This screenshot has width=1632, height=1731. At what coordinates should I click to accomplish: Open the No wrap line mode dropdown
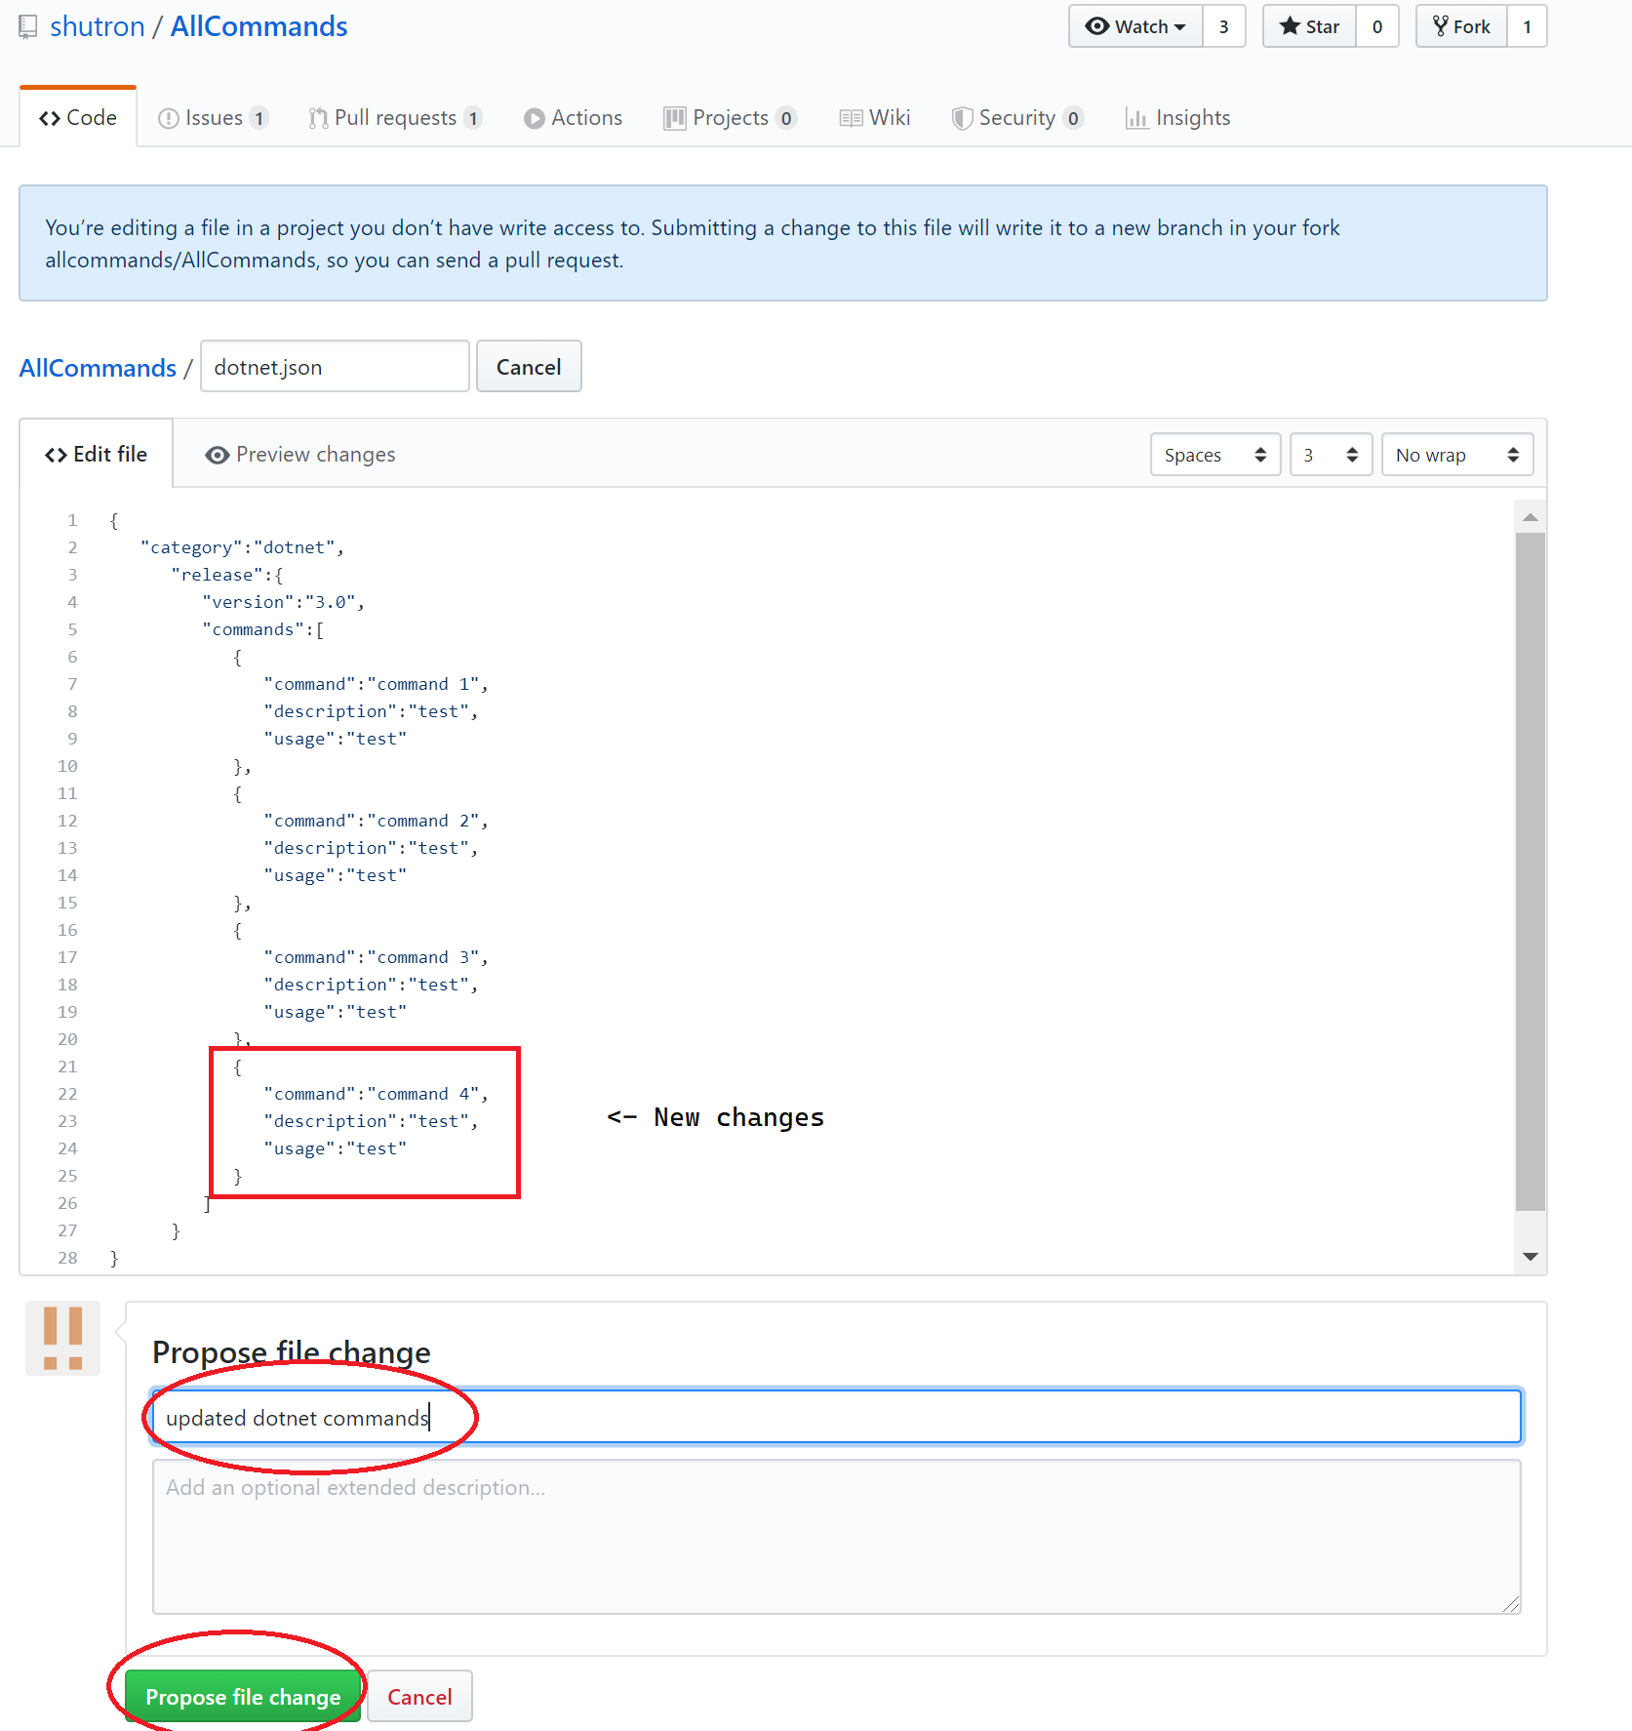[x=1457, y=455]
